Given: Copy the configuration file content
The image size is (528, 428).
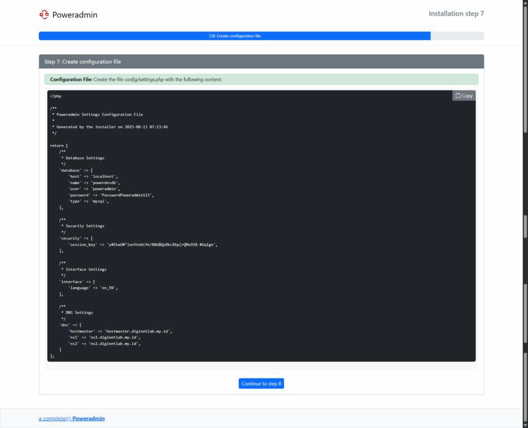Looking at the screenshot, I should 464,95.
